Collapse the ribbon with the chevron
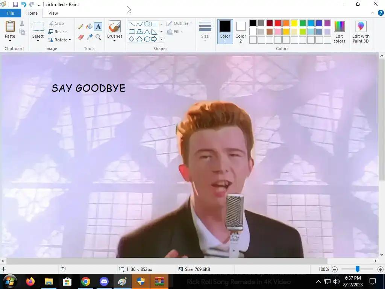 [373, 13]
